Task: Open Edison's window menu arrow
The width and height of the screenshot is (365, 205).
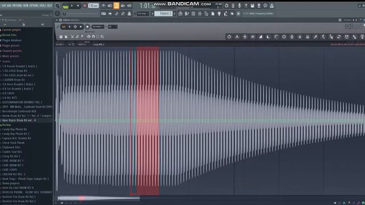Action: tap(56, 20)
